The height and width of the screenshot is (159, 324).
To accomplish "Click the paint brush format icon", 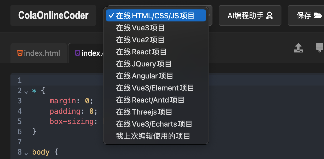I will pos(320,48).
